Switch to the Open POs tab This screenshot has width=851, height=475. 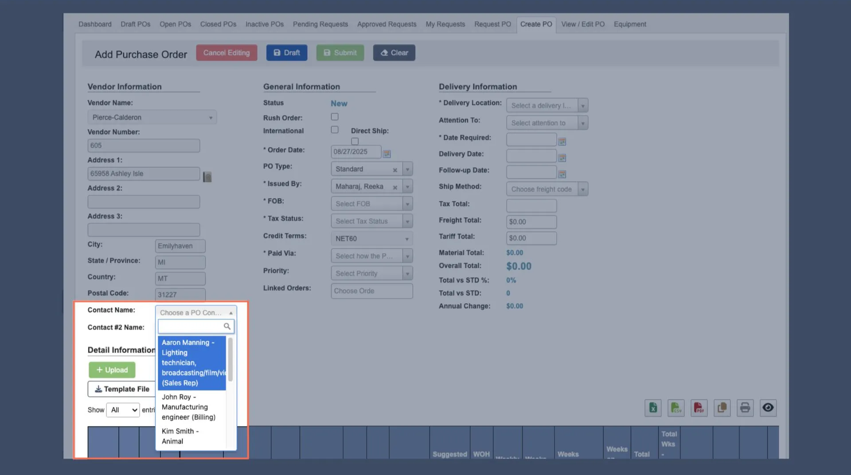coord(175,24)
